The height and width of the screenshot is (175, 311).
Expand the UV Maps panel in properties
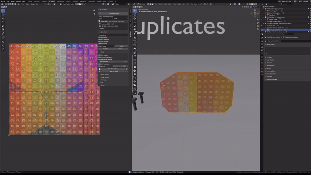click(269, 57)
